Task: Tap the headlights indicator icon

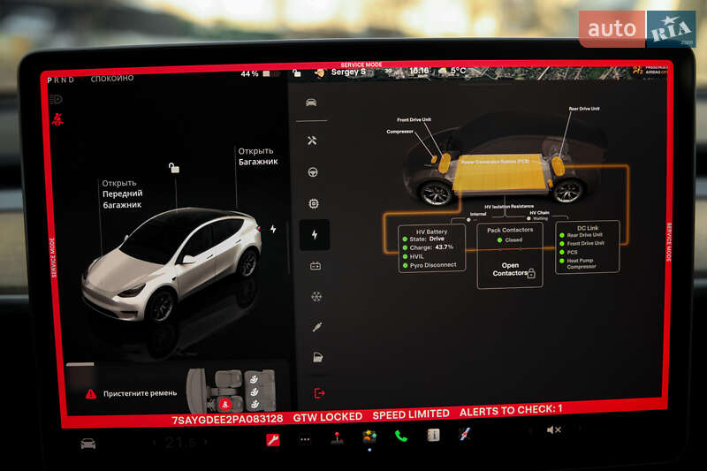Action: [x=56, y=99]
